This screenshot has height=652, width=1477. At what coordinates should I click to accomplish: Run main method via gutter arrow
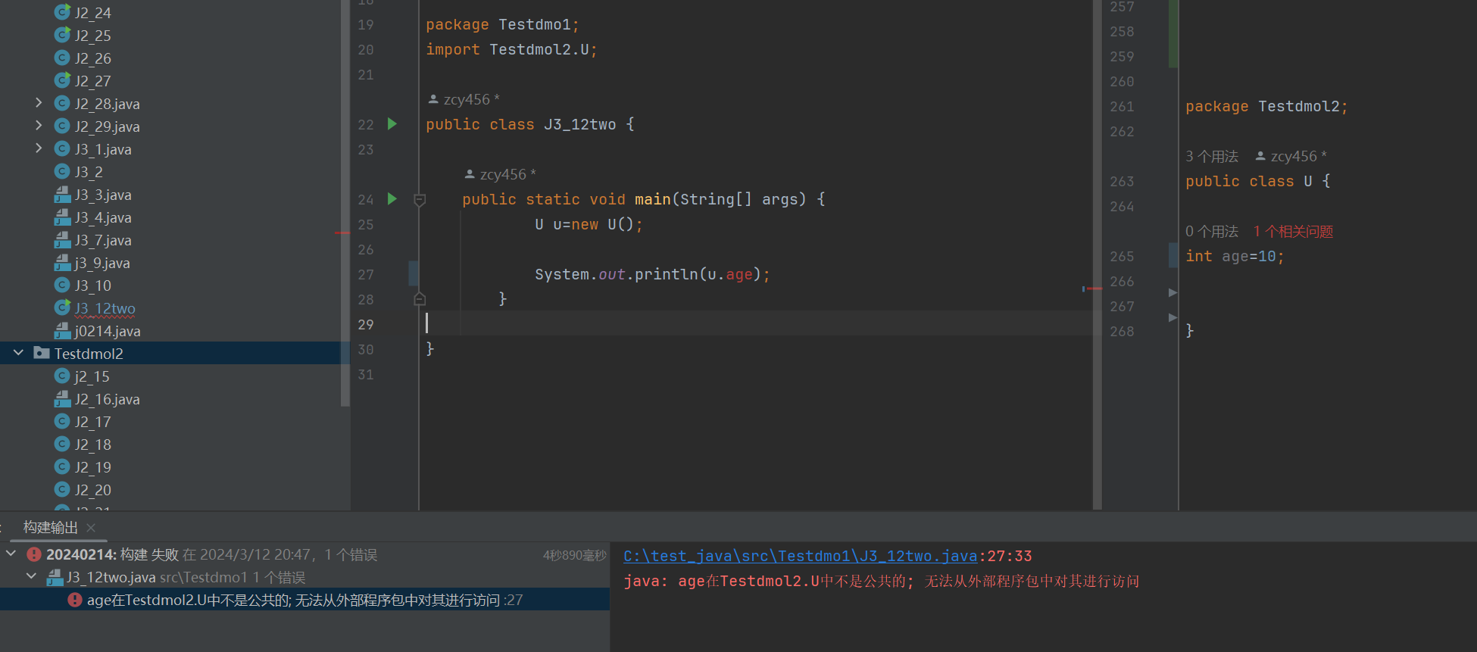point(392,198)
